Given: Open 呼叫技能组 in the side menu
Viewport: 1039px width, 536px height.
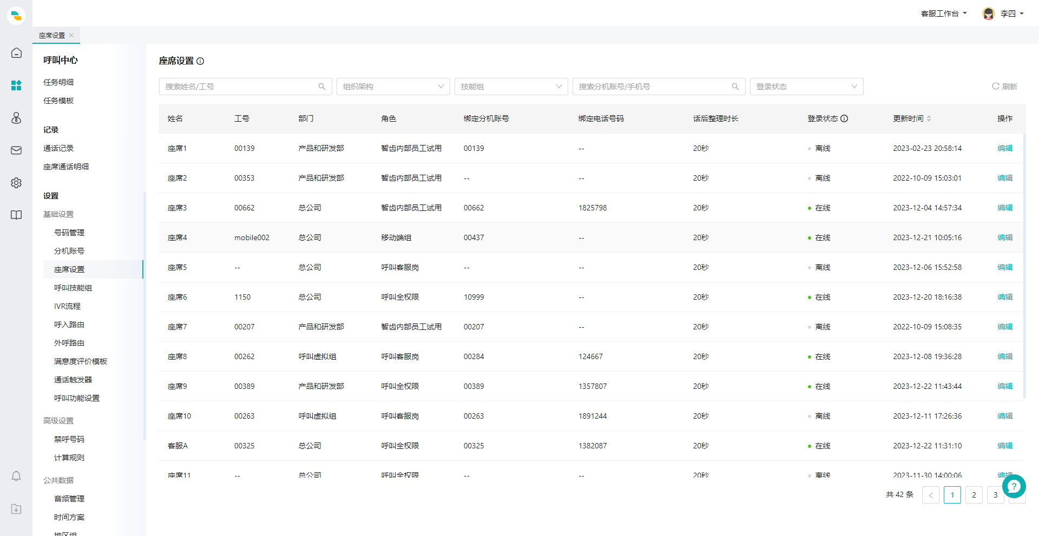Looking at the screenshot, I should [x=73, y=288].
